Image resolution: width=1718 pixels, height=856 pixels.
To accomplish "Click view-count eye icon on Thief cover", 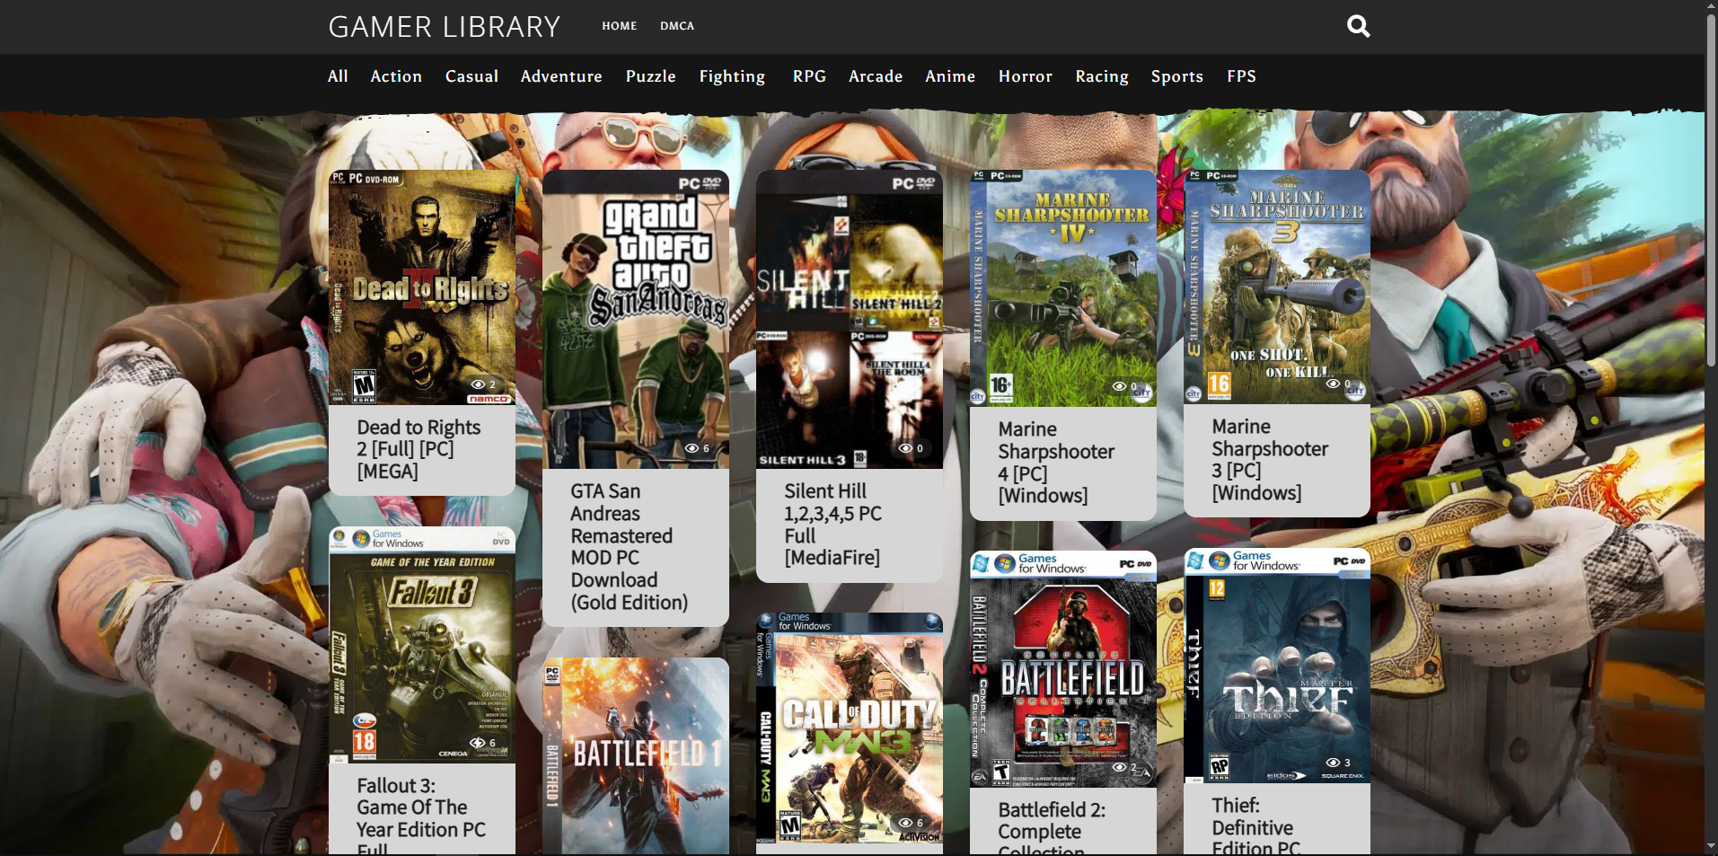I will pyautogui.click(x=1333, y=763).
